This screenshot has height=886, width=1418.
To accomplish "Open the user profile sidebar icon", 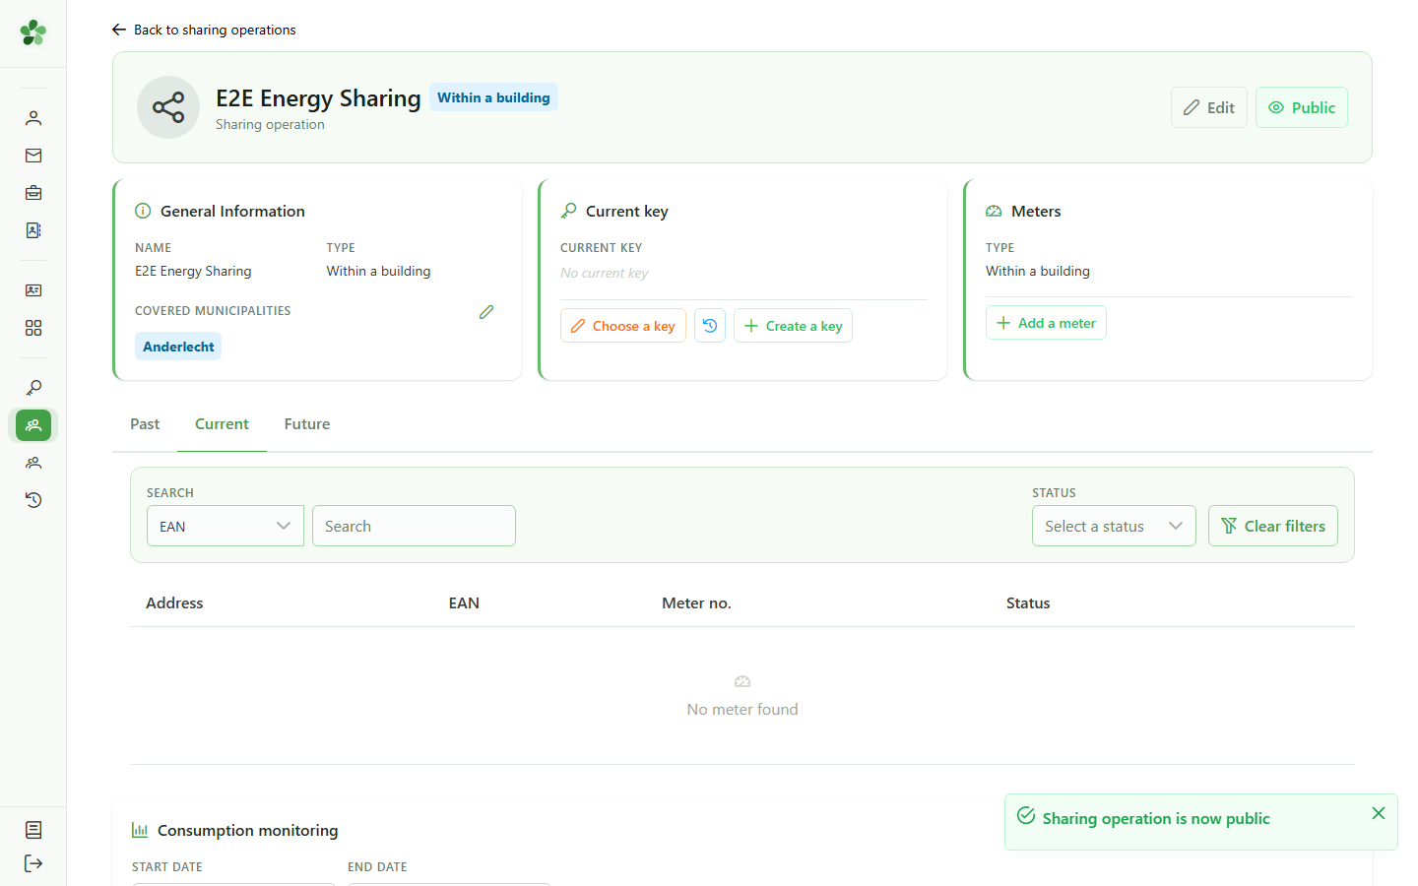I will tap(33, 118).
